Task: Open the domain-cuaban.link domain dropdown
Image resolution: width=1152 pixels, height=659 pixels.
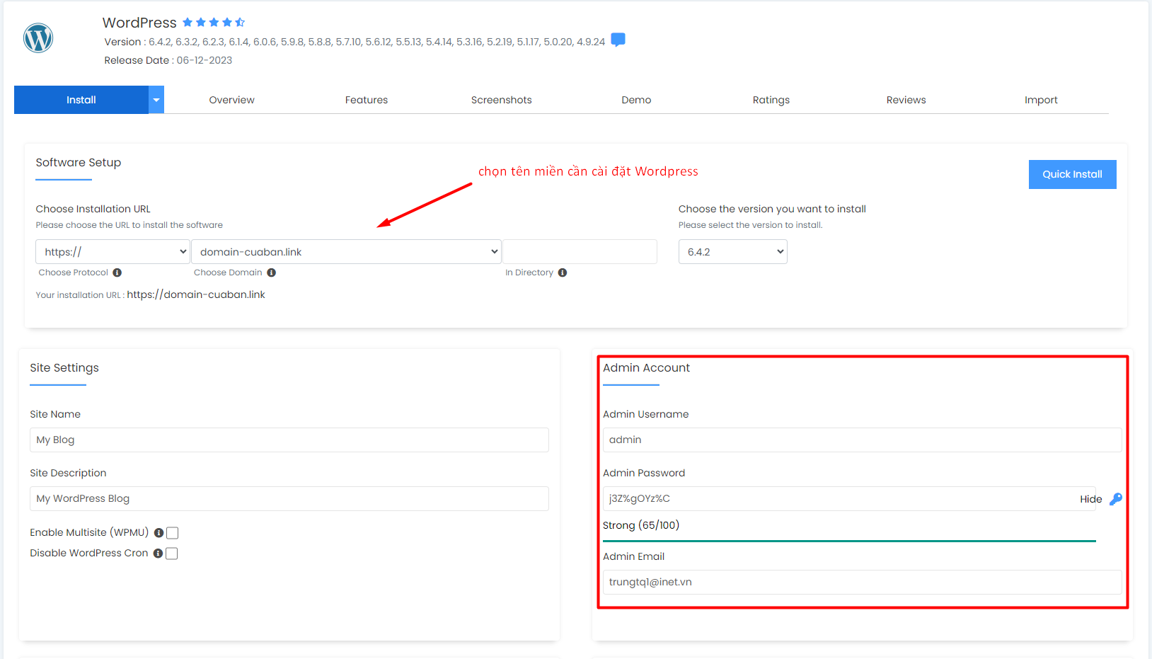Action: point(346,252)
